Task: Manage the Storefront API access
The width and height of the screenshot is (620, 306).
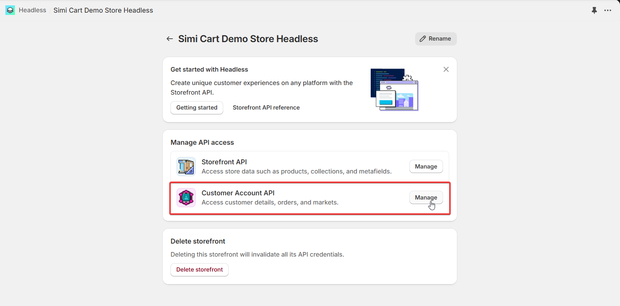Action: [x=426, y=167]
